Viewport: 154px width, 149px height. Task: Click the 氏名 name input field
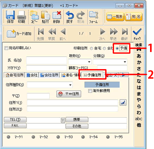point(47,60)
